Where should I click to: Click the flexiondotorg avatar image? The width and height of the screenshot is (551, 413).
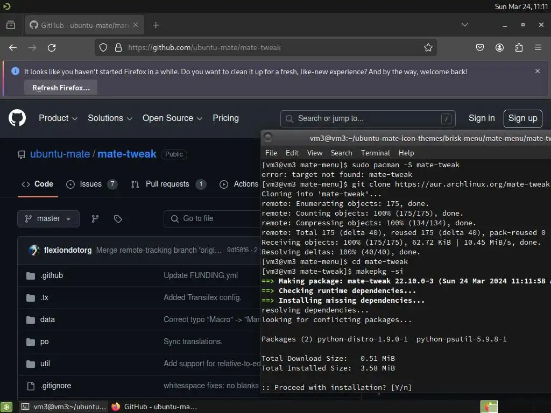tap(34, 250)
